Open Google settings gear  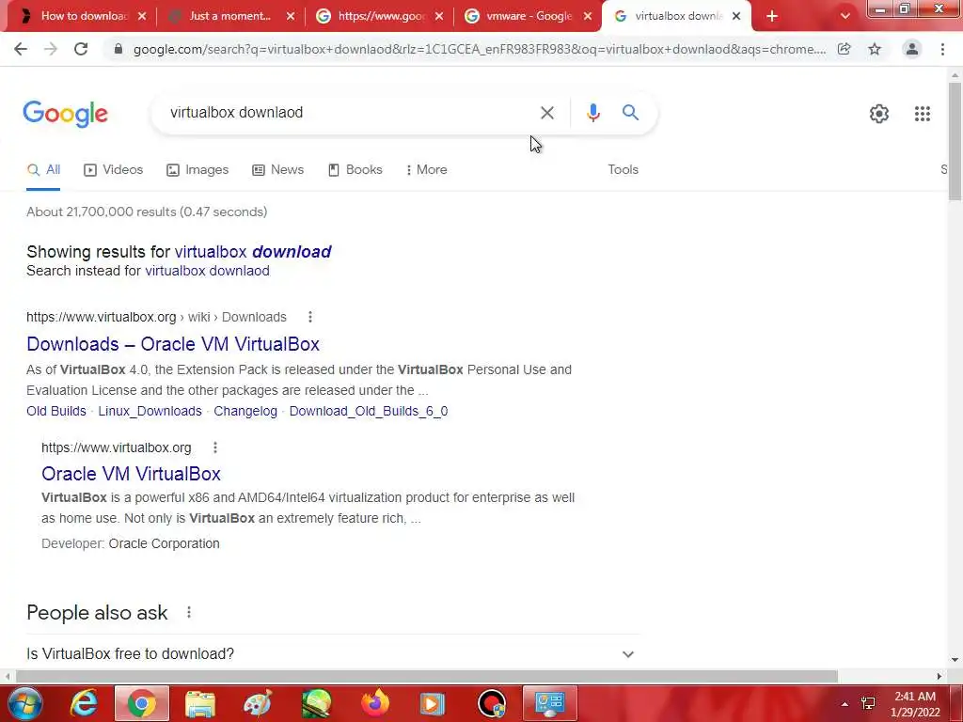click(x=879, y=114)
